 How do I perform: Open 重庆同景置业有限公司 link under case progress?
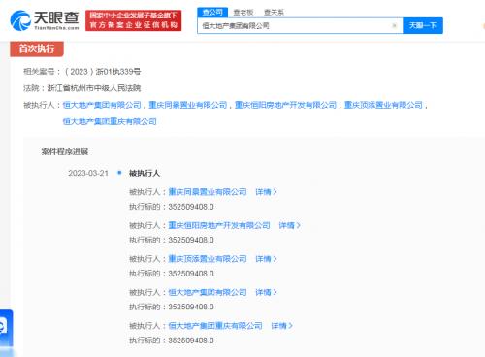click(208, 192)
